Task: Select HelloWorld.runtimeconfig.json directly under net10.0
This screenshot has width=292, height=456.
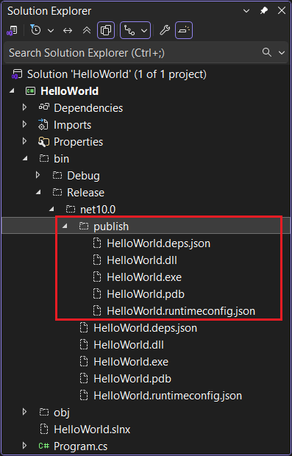Action: [168, 396]
